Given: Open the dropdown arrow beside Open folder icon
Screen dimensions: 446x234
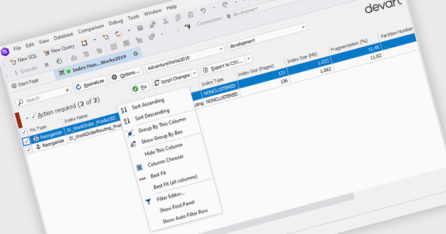Looking at the screenshot, I should [129, 30].
